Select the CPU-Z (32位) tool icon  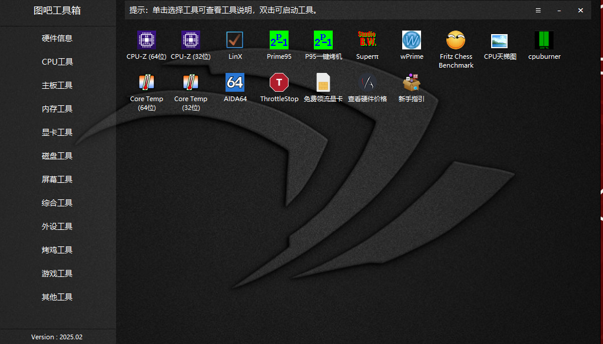coord(191,40)
